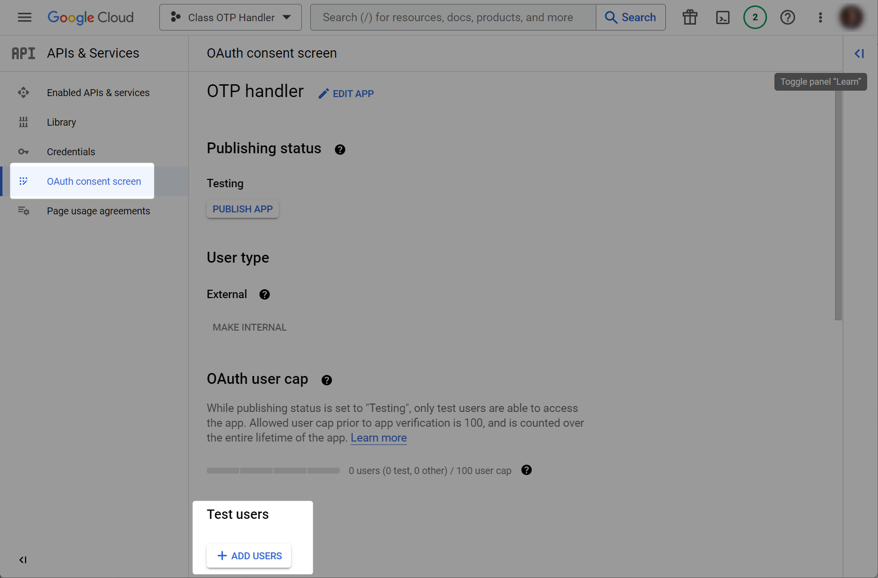Open notifications showing the number 2
The image size is (878, 578).
tap(755, 17)
